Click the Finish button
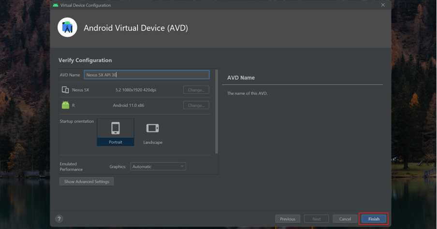This screenshot has width=437, height=229. tap(374, 219)
